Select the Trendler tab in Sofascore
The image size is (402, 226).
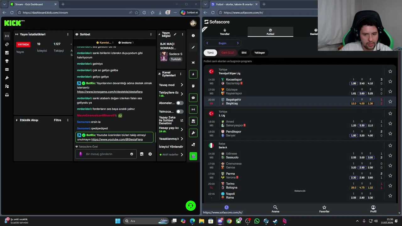(225, 32)
